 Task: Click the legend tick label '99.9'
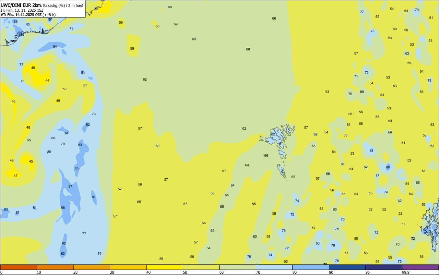406,272
